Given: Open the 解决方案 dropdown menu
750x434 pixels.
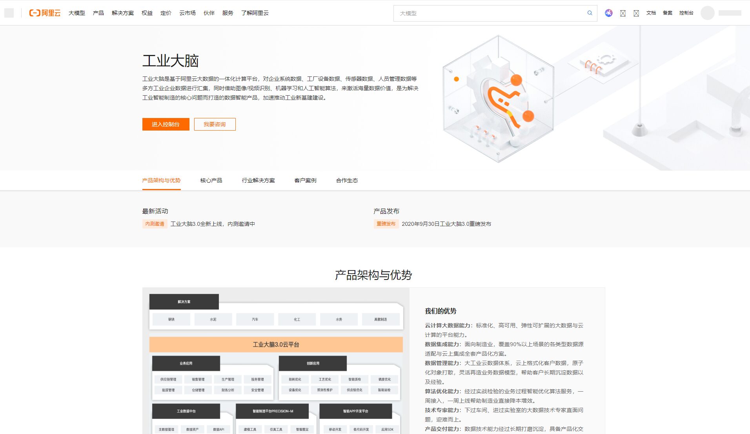Looking at the screenshot, I should (x=123, y=13).
